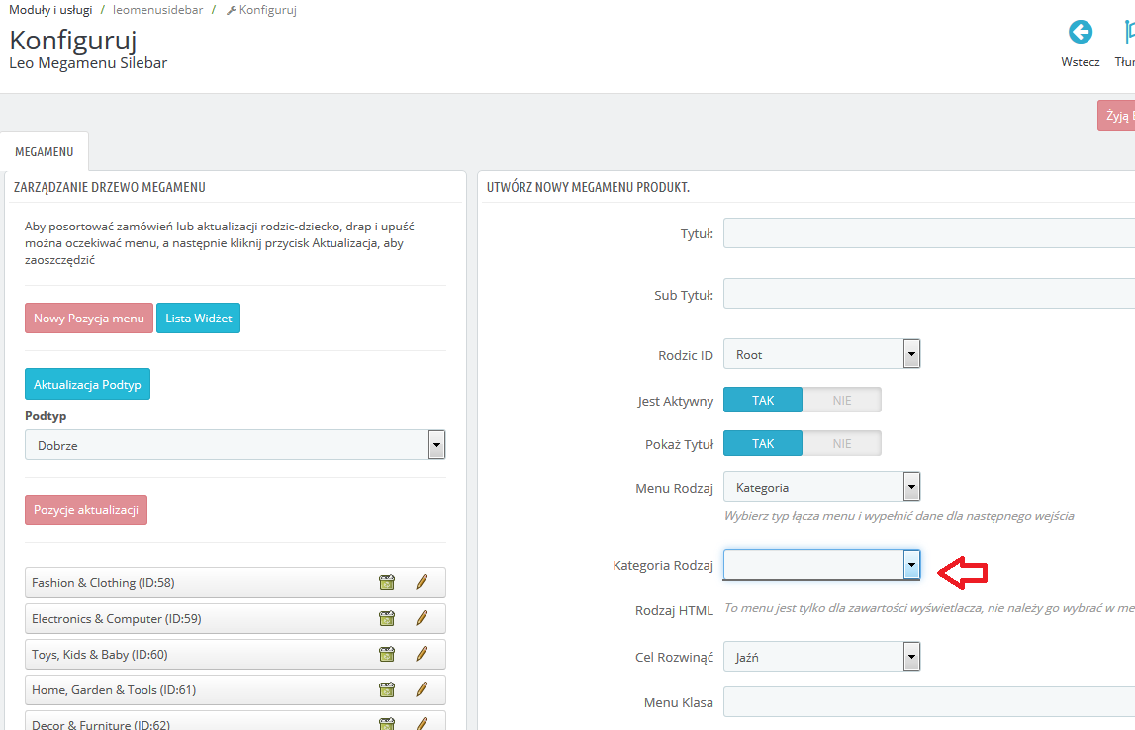Click green icon in Home, Garden & Tools row
Screen dimensions: 1135x730
tap(387, 689)
